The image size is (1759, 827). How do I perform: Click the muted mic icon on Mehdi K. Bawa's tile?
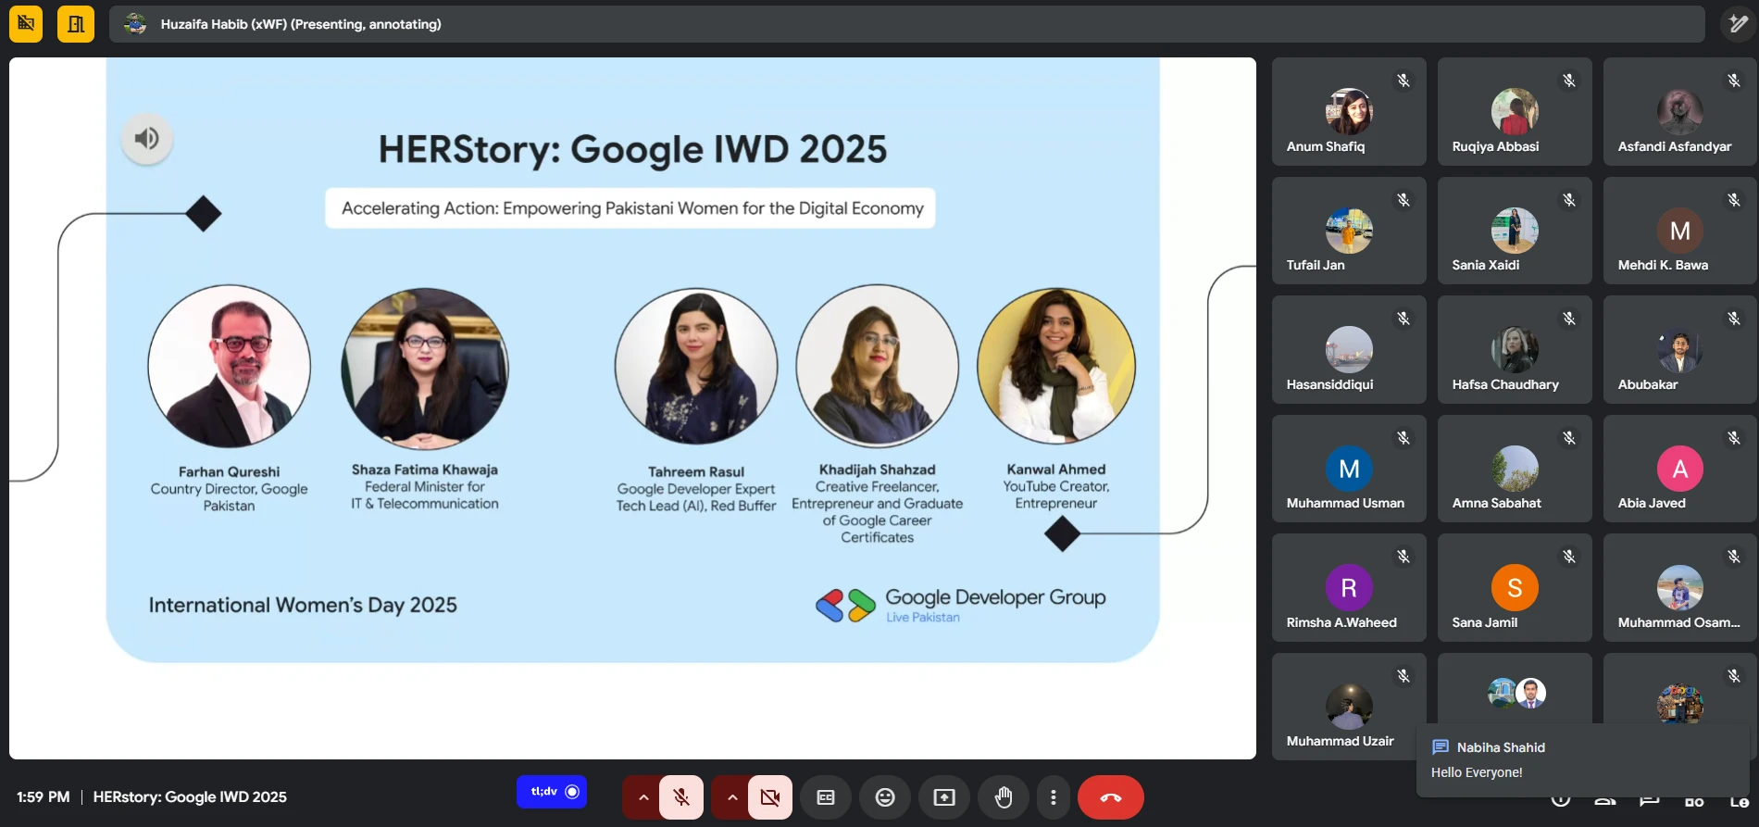[x=1734, y=200]
